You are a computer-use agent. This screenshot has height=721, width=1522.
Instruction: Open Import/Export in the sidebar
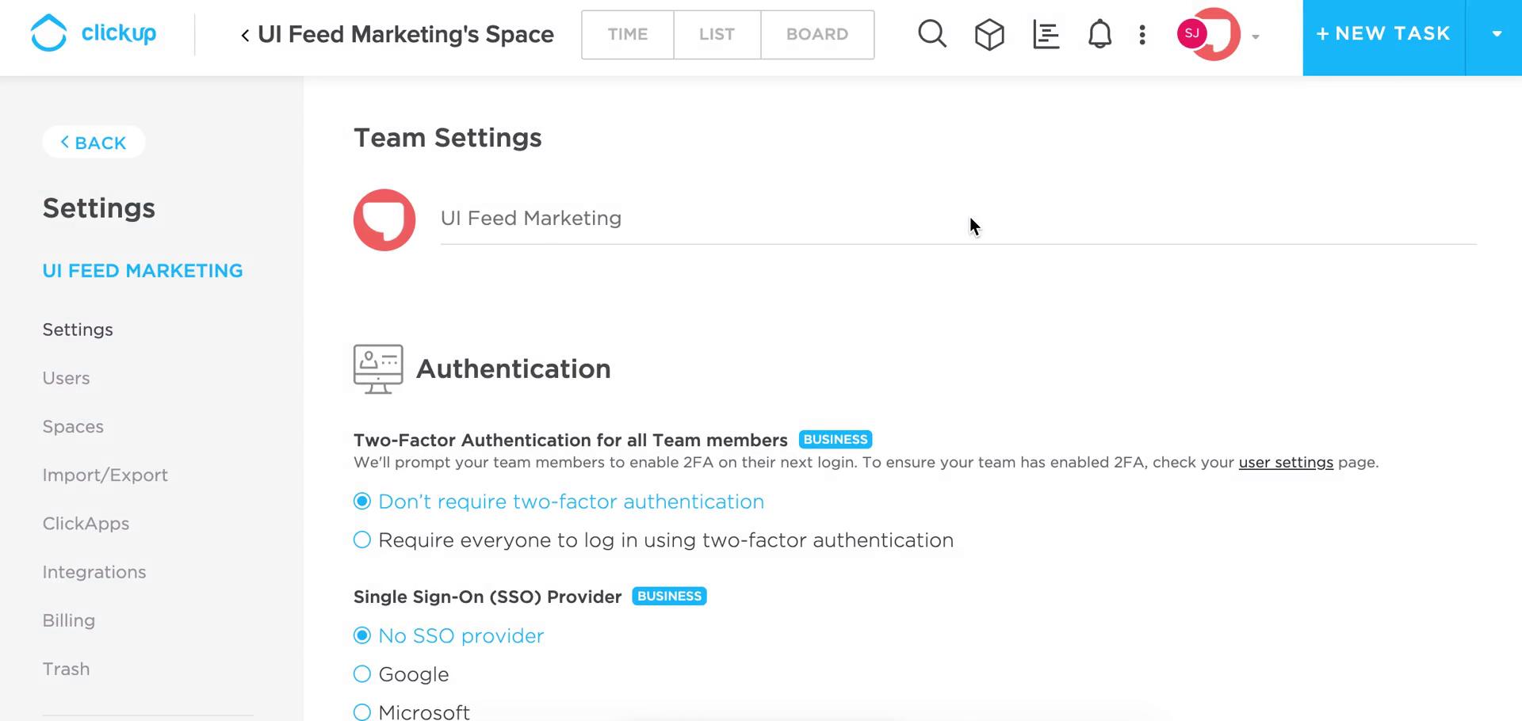click(x=105, y=475)
